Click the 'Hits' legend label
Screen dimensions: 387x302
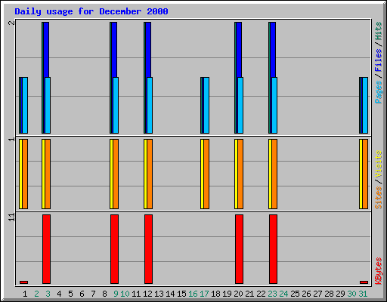(x=378, y=31)
